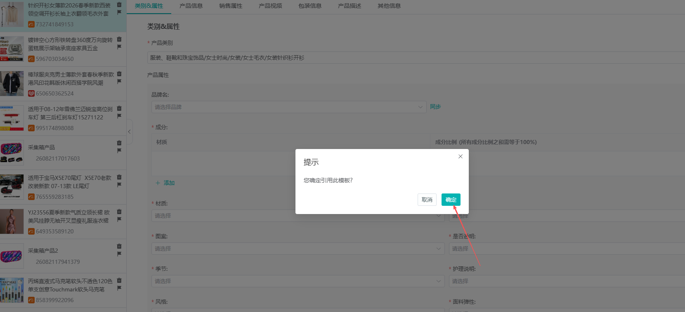Click the flag icon for 采集箱产品2

tap(119, 254)
